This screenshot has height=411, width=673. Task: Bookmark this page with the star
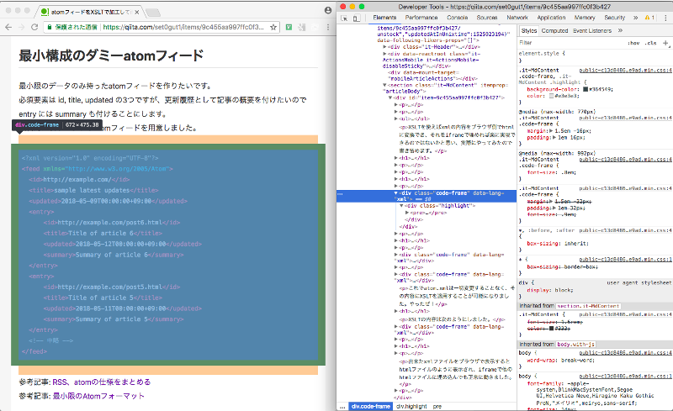point(273,27)
